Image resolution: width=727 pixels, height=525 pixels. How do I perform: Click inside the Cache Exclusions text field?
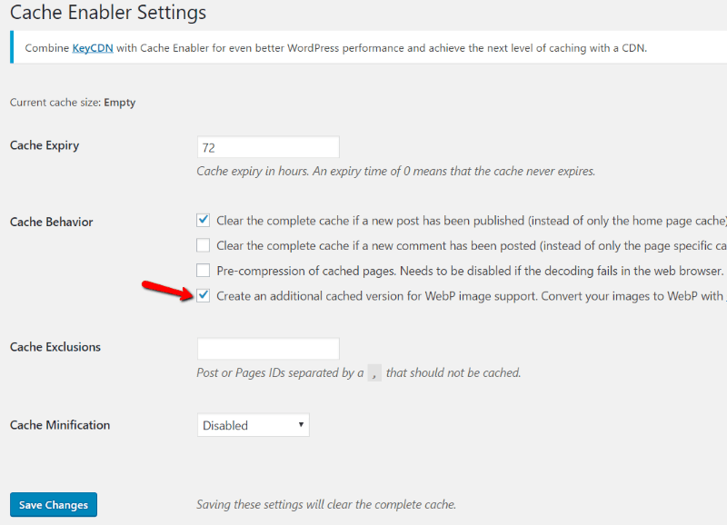click(x=268, y=349)
